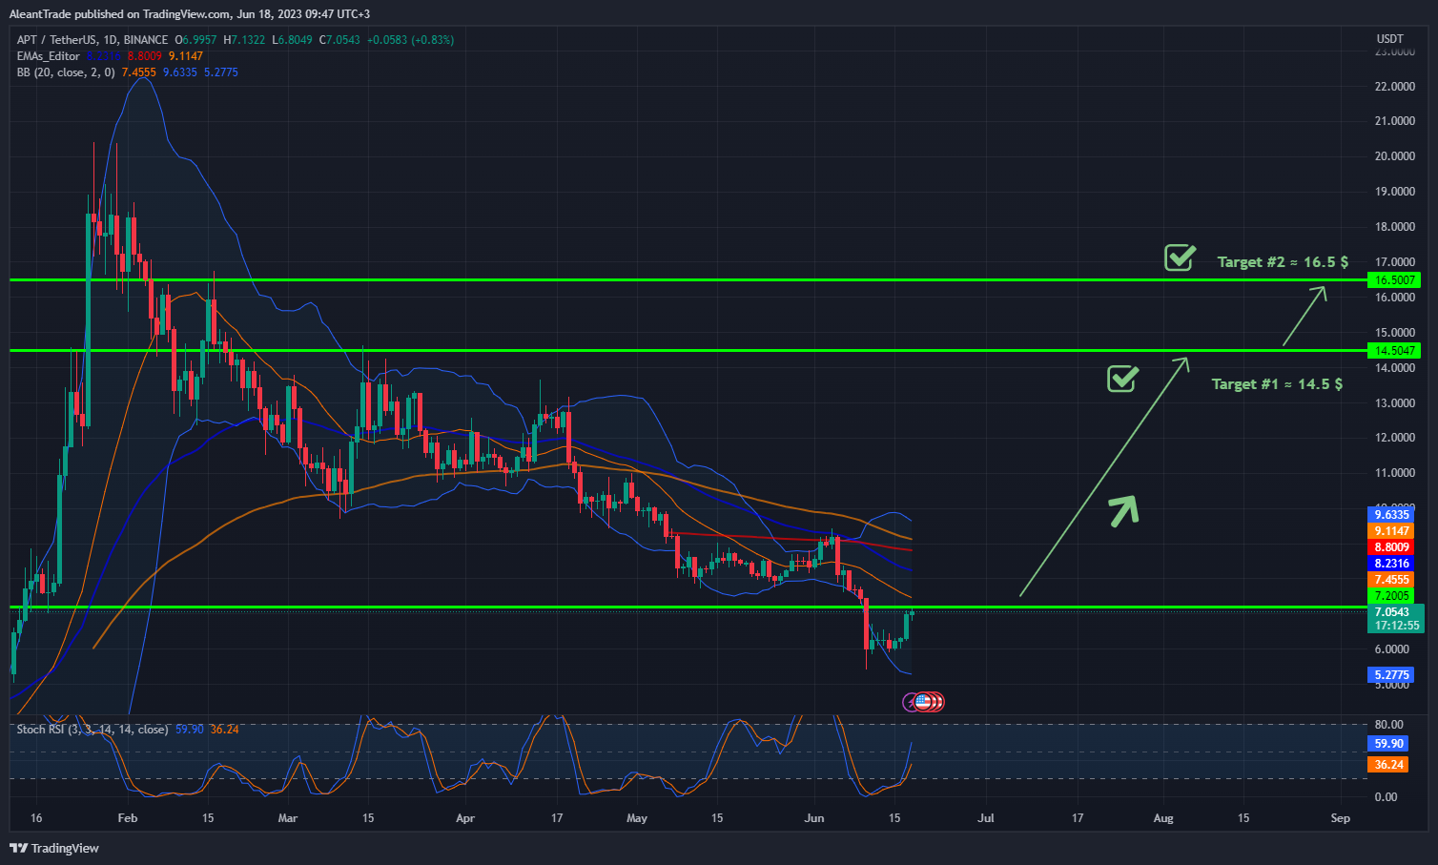Screen dimensions: 1438x865
Task: Select the EMAs_Editor indicator legend
Action: tap(49, 56)
